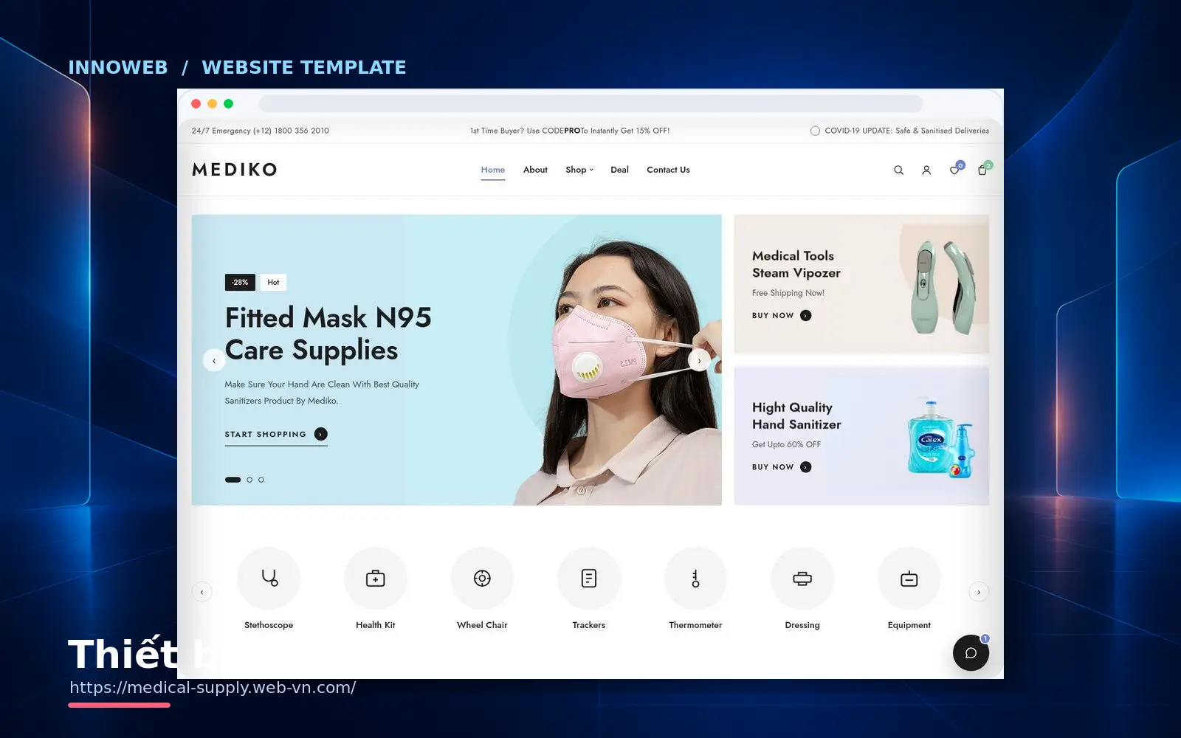Image resolution: width=1181 pixels, height=738 pixels.
Task: Click BUY NOW for Hand Sanitizer
Action: point(782,467)
